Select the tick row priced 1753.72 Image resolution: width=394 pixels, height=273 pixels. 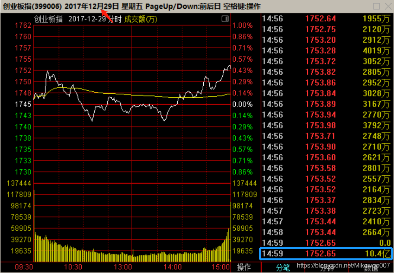pyautogui.click(x=326, y=61)
